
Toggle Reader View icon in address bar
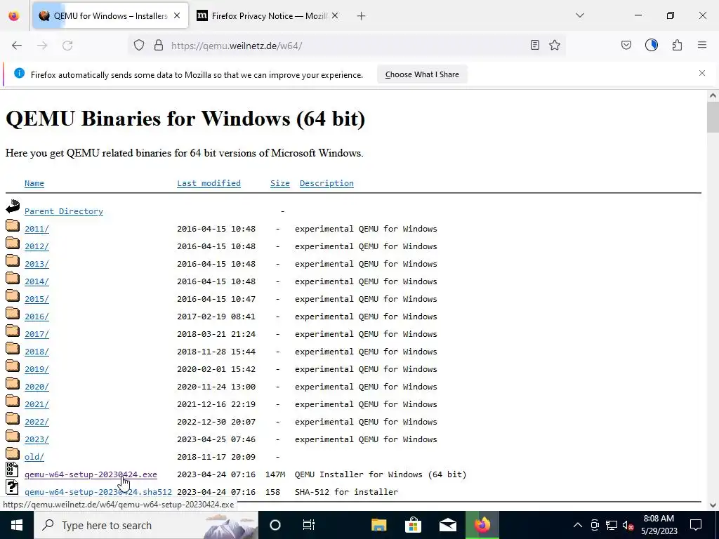(x=534, y=46)
